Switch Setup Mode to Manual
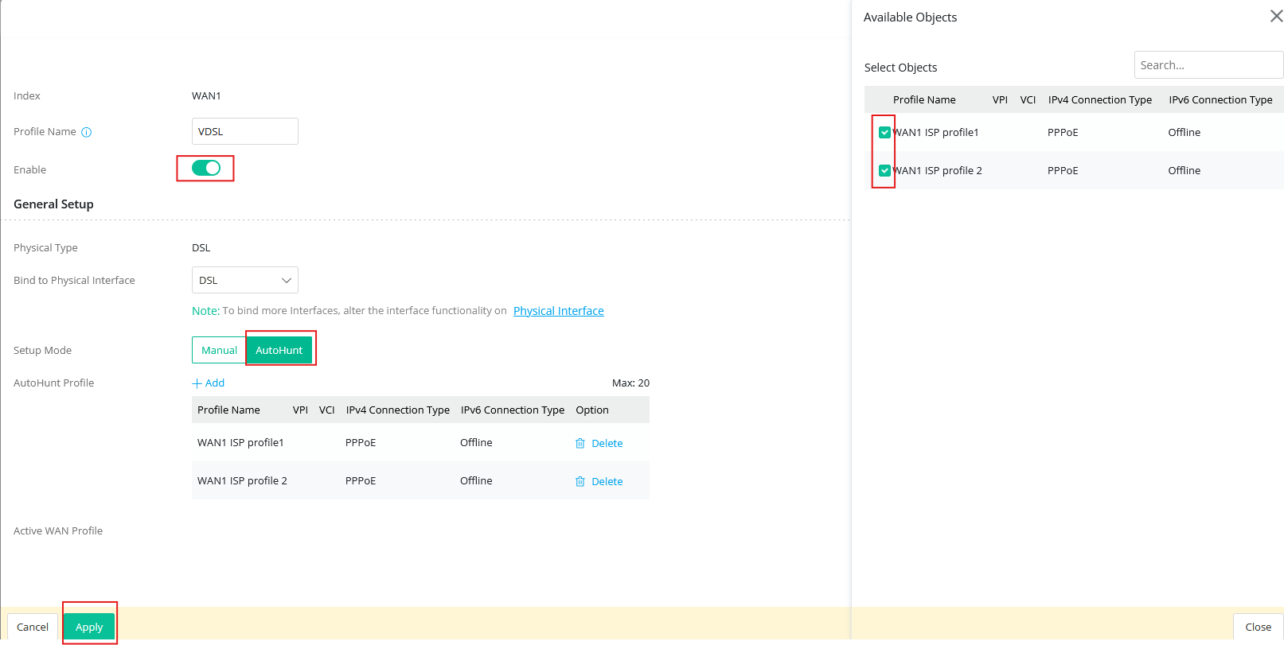This screenshot has height=645, width=1284. [x=219, y=351]
